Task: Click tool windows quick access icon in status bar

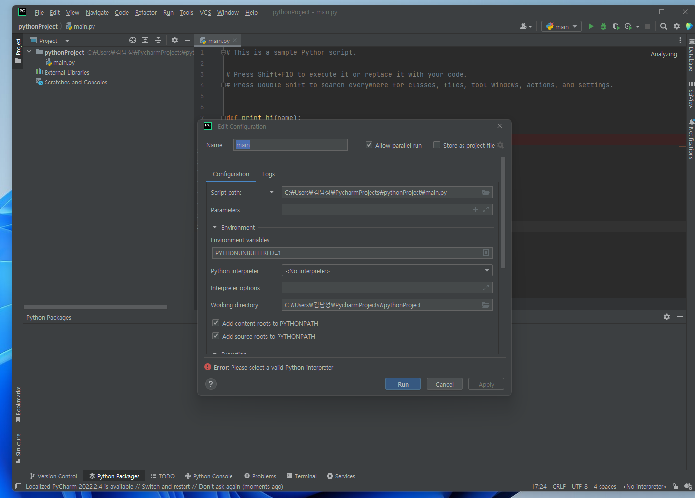Action: click(x=18, y=486)
